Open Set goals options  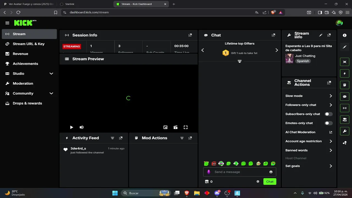(309, 166)
